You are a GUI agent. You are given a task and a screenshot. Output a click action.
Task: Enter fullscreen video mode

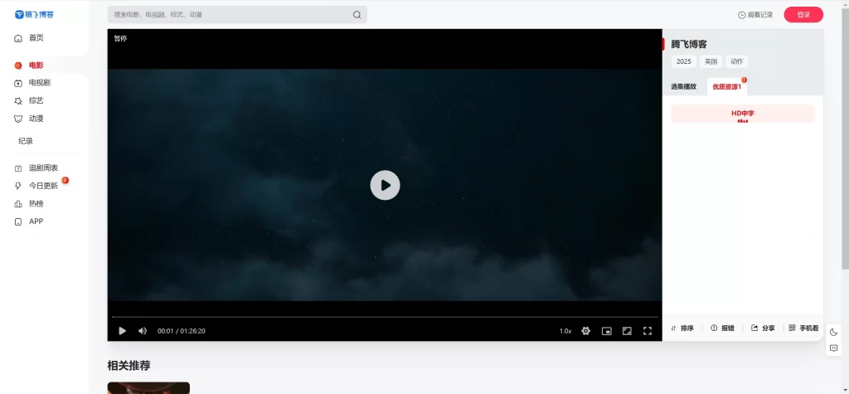[648, 331]
